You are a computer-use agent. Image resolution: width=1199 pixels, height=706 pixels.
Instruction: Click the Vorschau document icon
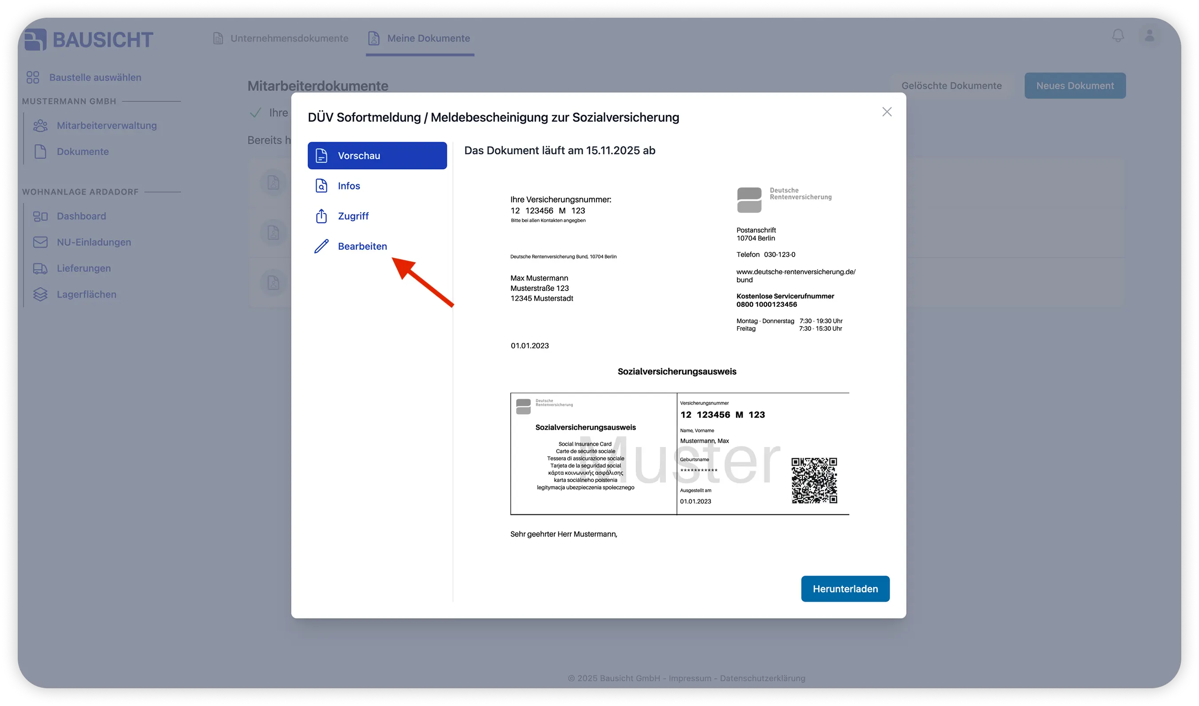click(x=321, y=156)
